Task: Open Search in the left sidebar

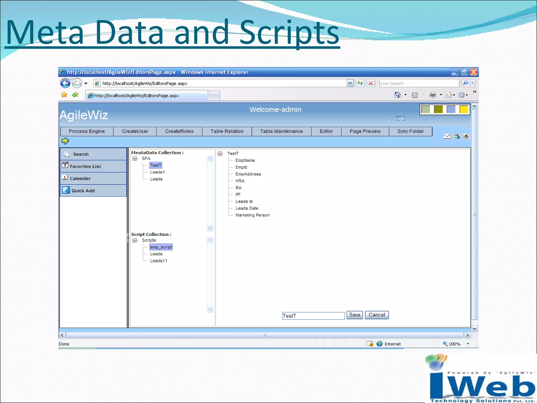Action: tap(93, 154)
